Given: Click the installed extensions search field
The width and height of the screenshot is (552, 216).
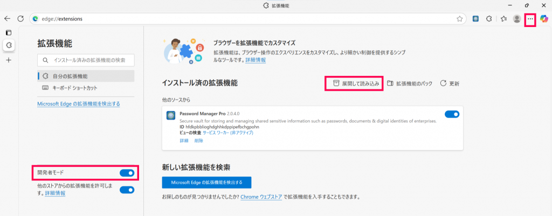Looking at the screenshot, I should (86, 60).
